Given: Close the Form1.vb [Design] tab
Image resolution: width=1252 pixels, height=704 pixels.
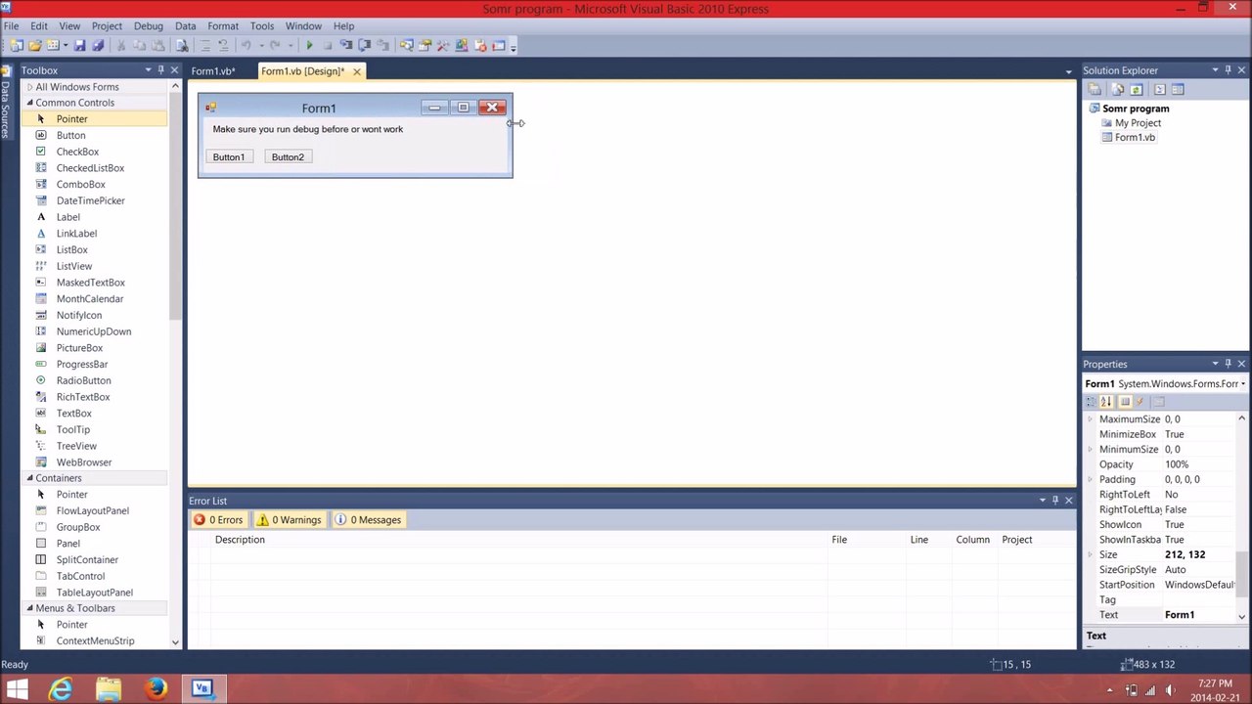Looking at the screenshot, I should 357,71.
